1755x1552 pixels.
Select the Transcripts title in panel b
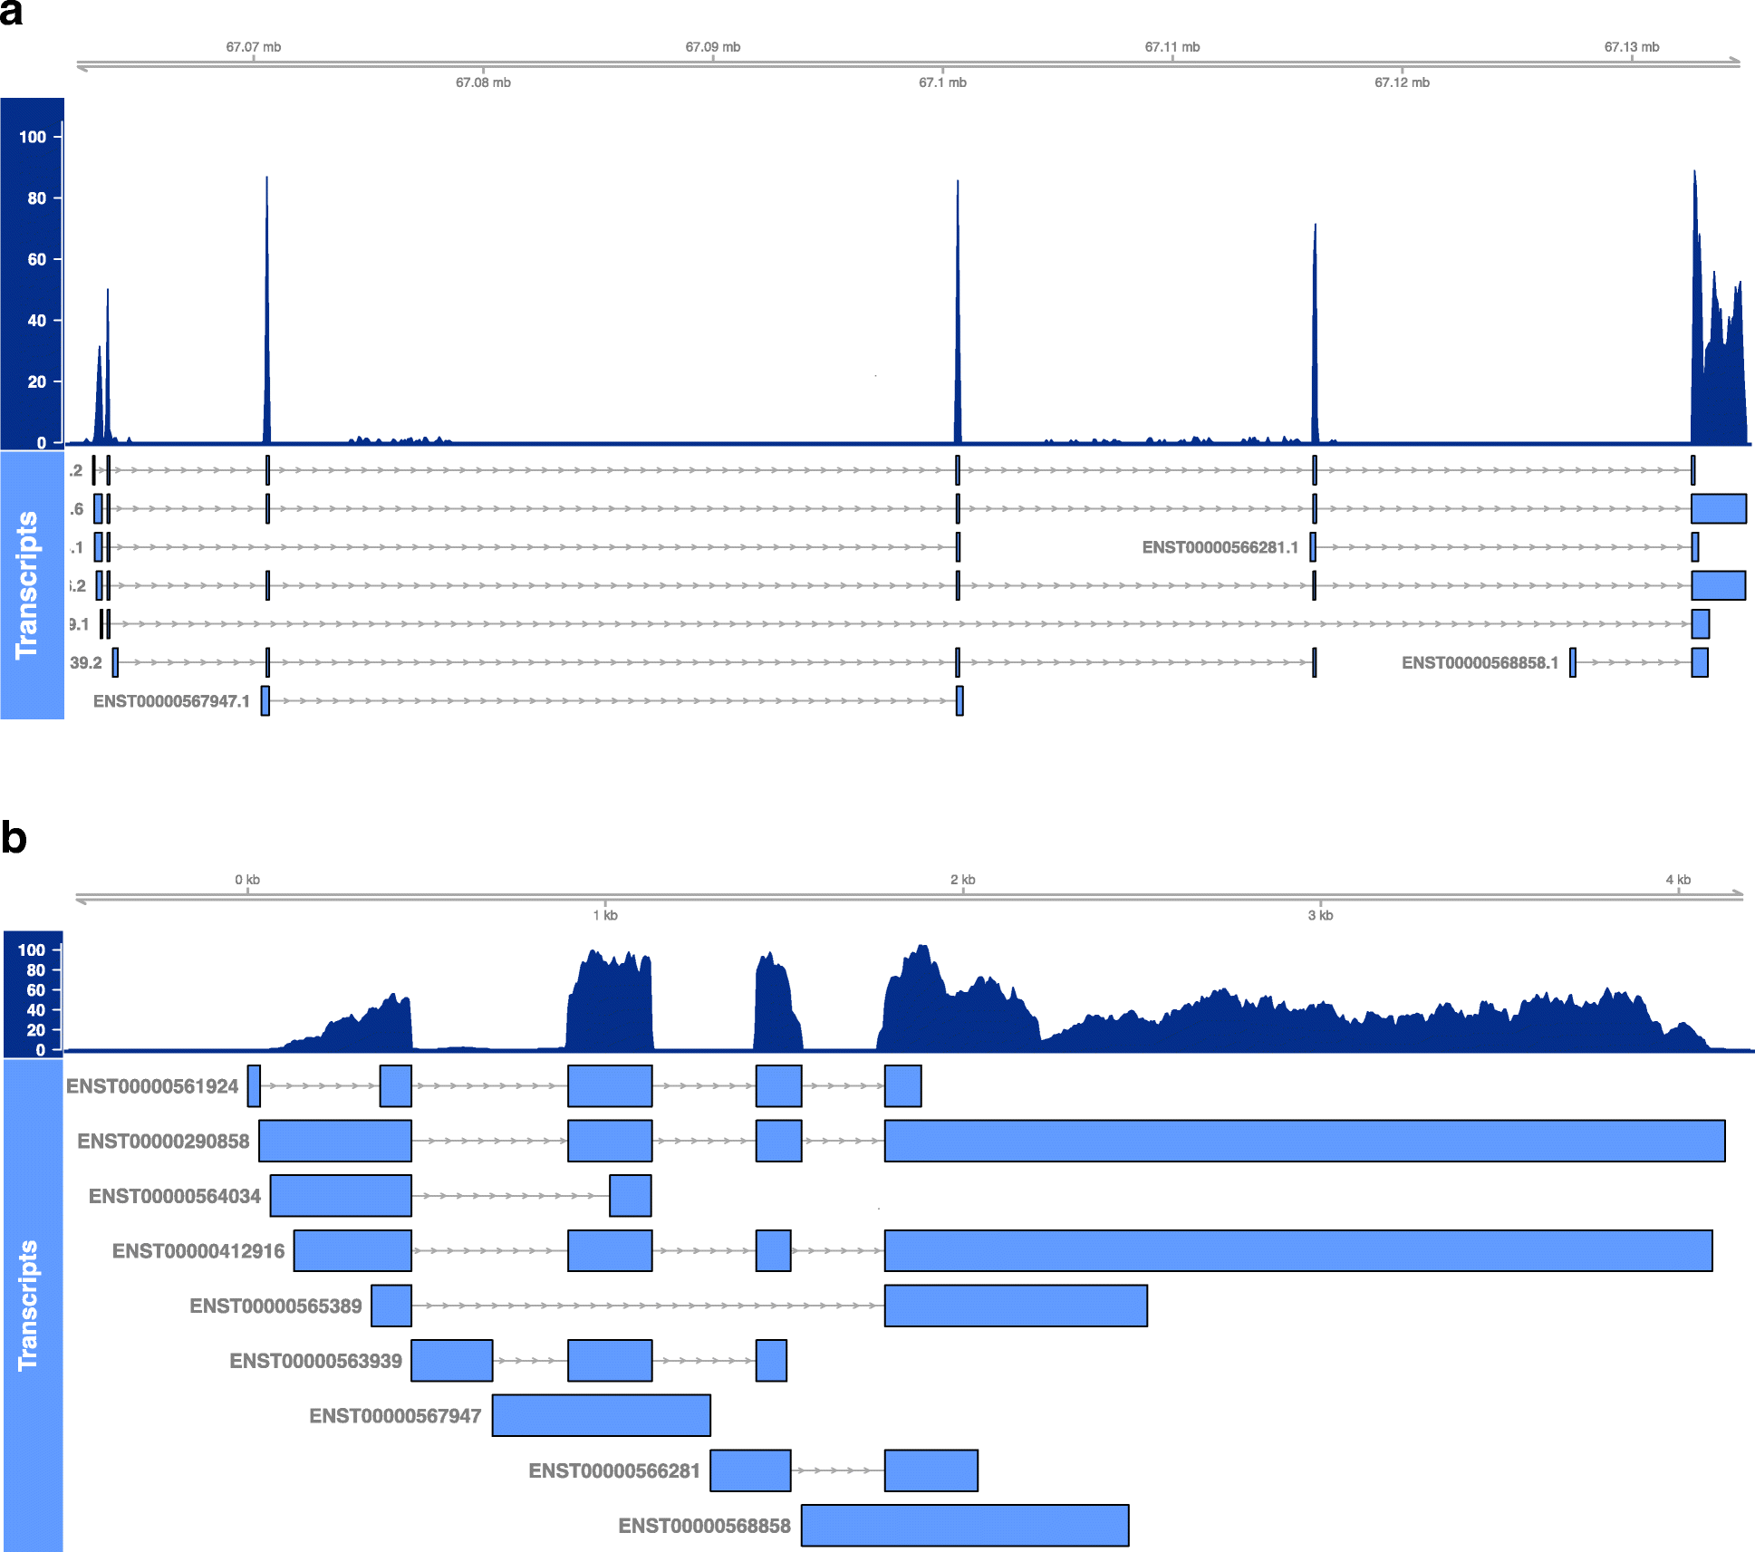click(x=28, y=1305)
